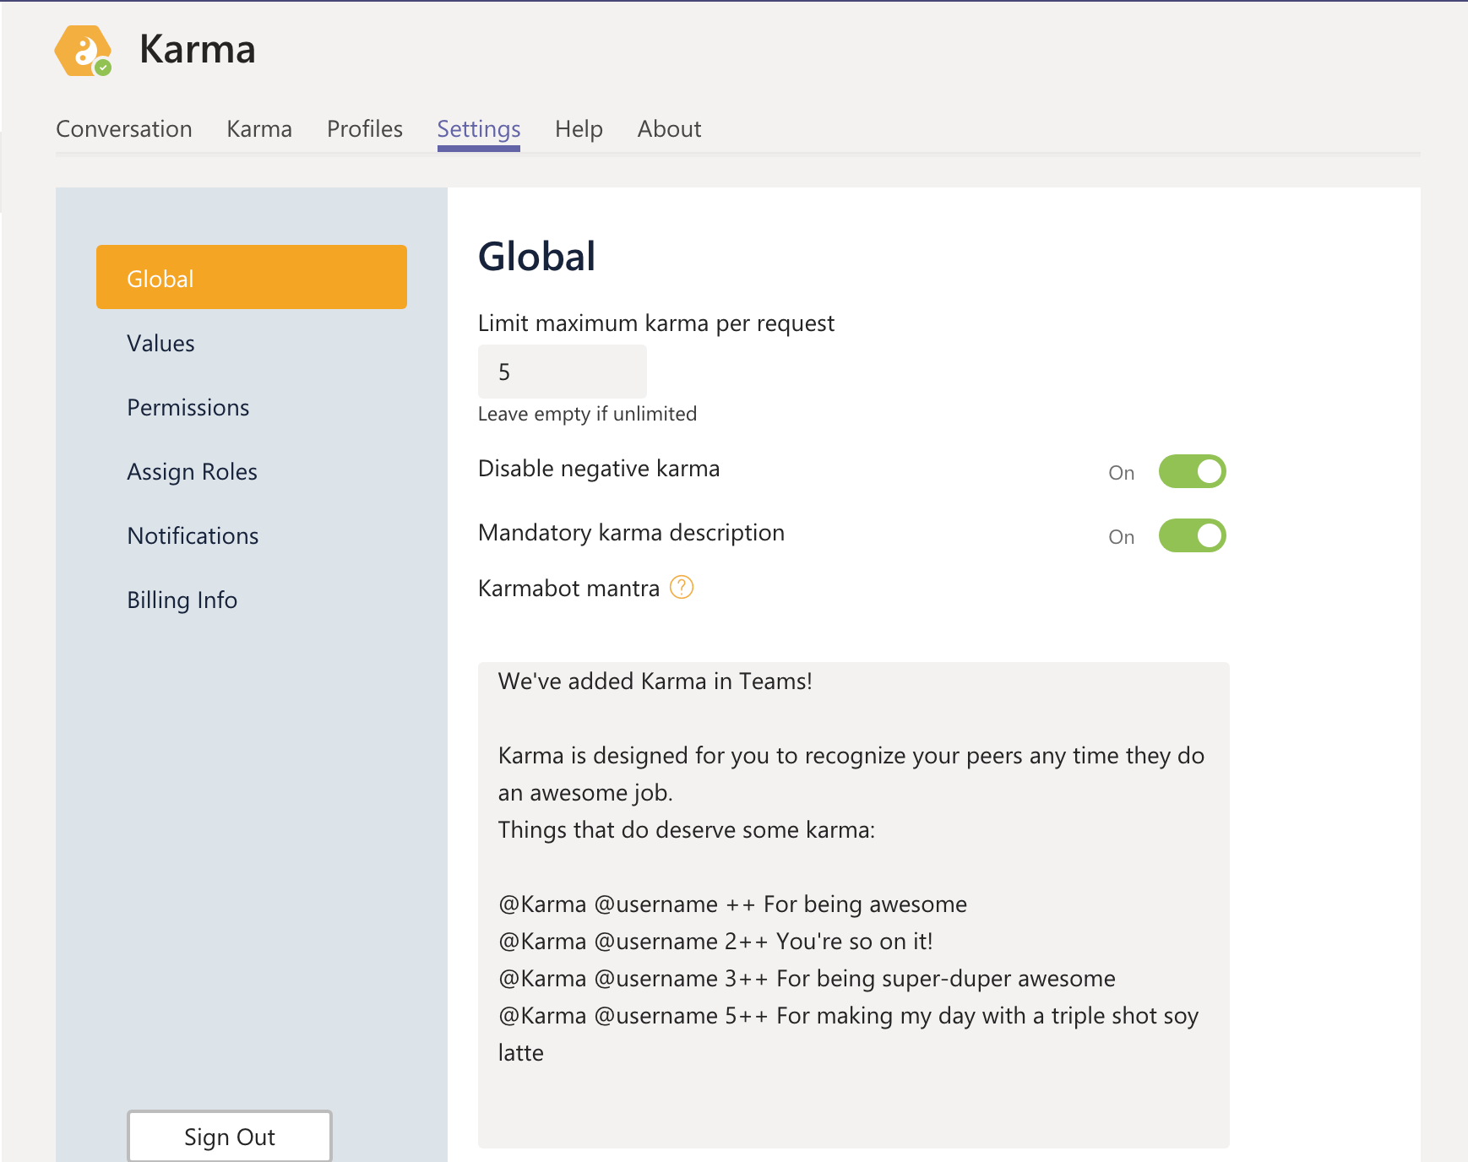Click the maximum karma per request field
Viewport: 1468px width, 1162px height.
[562, 371]
